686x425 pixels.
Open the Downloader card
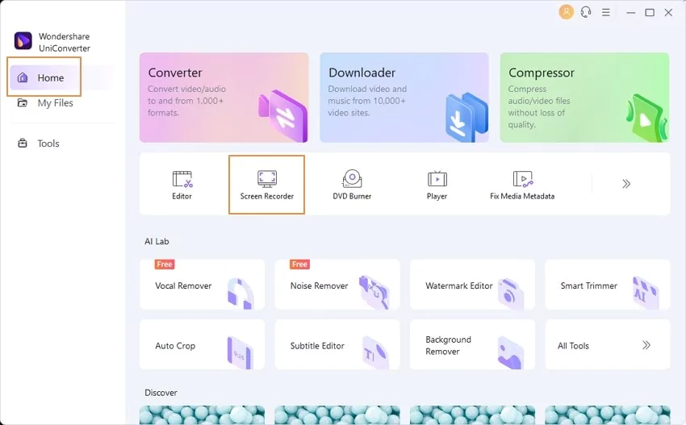tap(404, 98)
